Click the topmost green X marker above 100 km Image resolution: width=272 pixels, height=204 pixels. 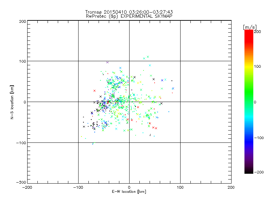(x=148, y=57)
